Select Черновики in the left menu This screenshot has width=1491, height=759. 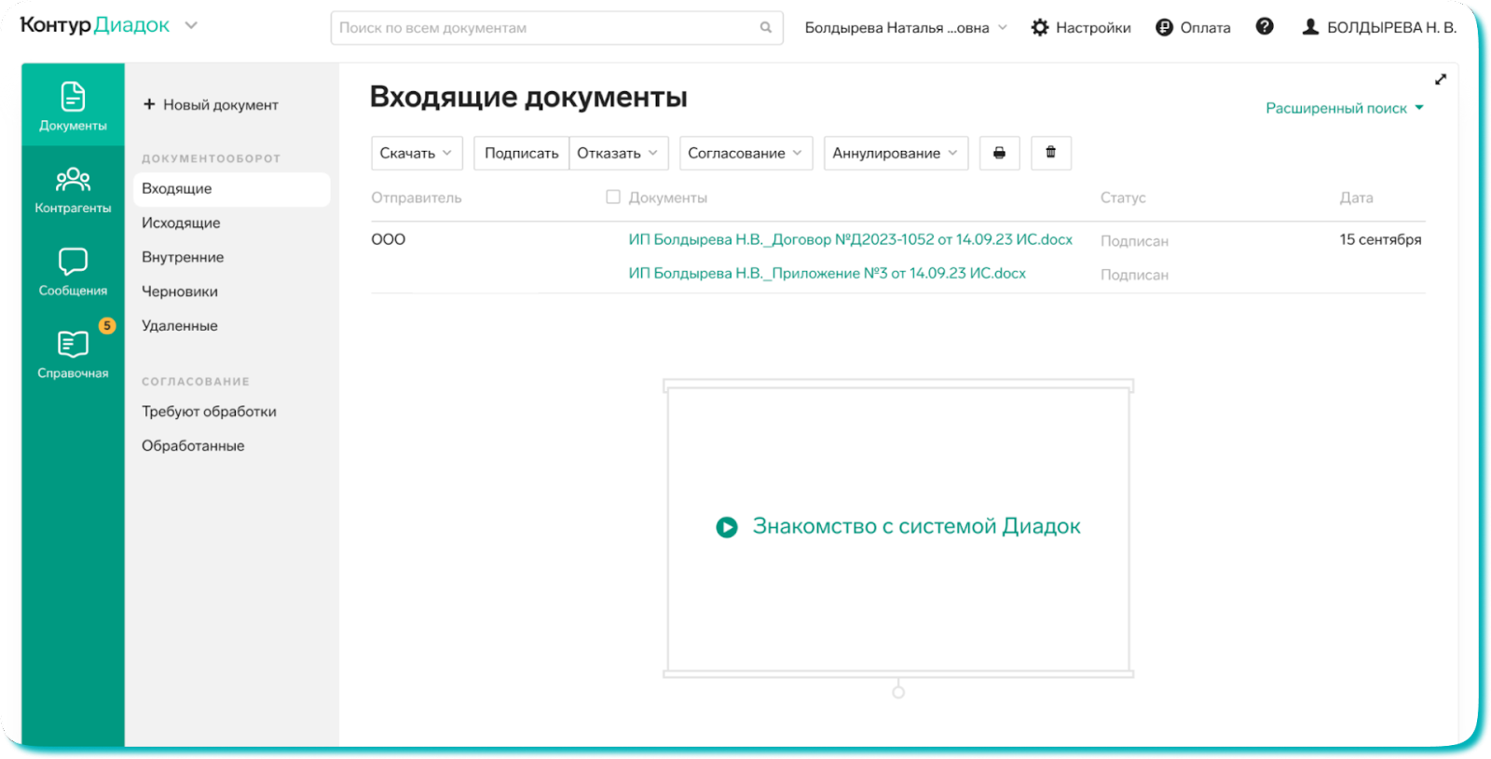(180, 291)
